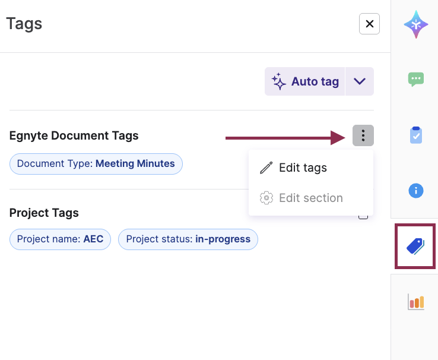Open the comments panel icon
This screenshot has height=360, width=438.
[416, 79]
